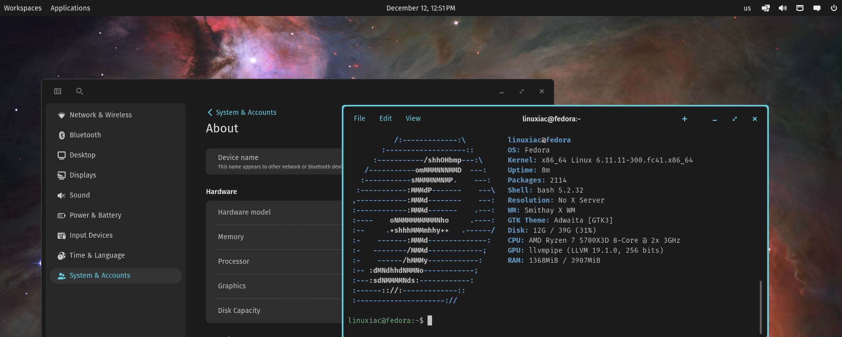Viewport: 842px width, 337px height.
Task: Click the Disk Capacity row
Action: pos(274,311)
